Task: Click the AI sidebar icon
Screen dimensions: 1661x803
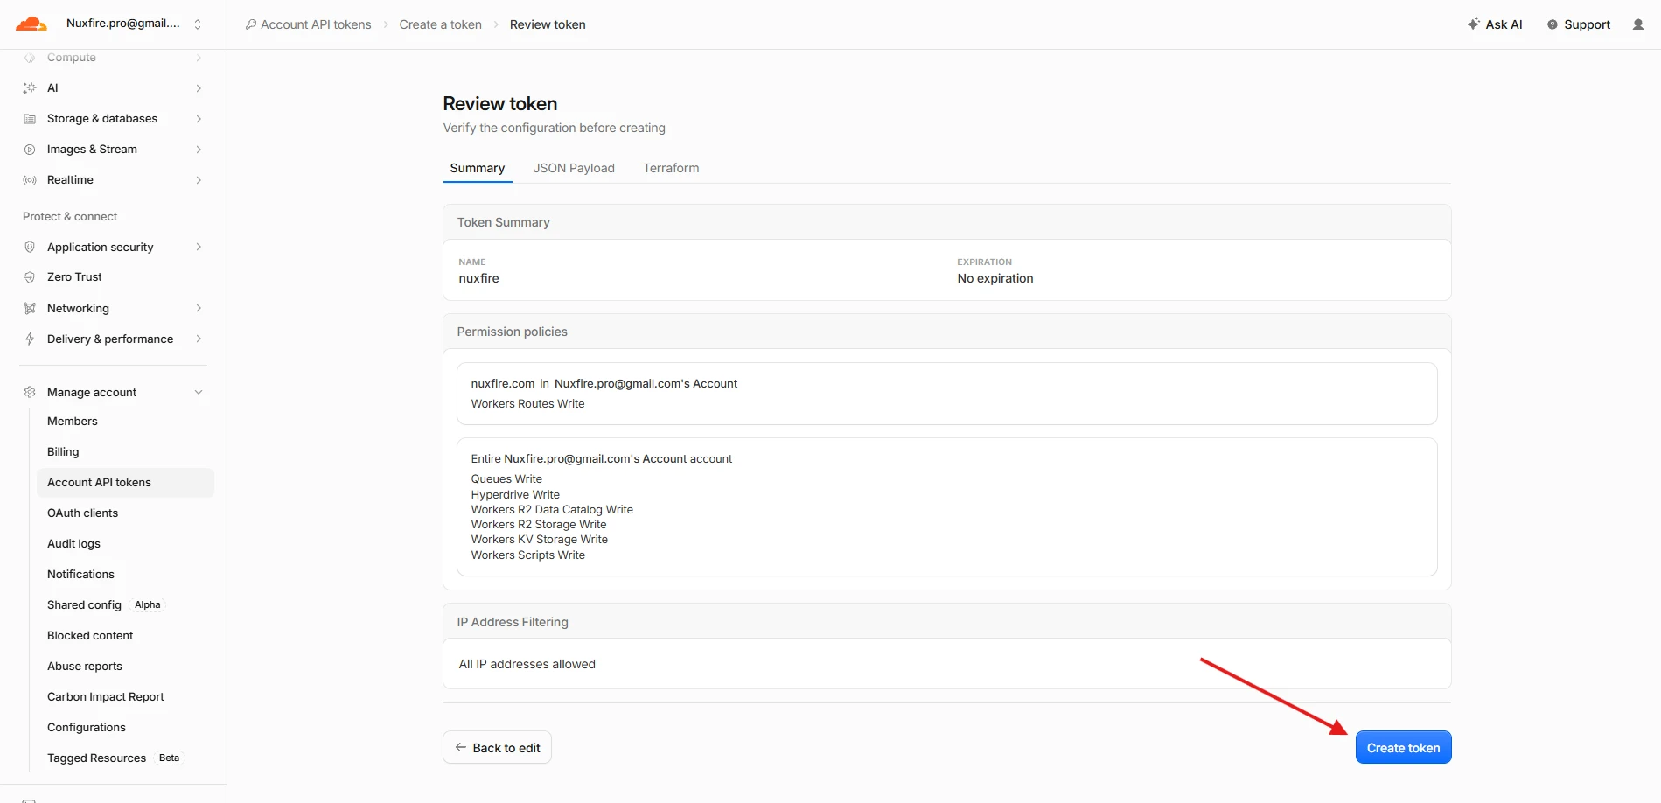Action: click(x=30, y=88)
